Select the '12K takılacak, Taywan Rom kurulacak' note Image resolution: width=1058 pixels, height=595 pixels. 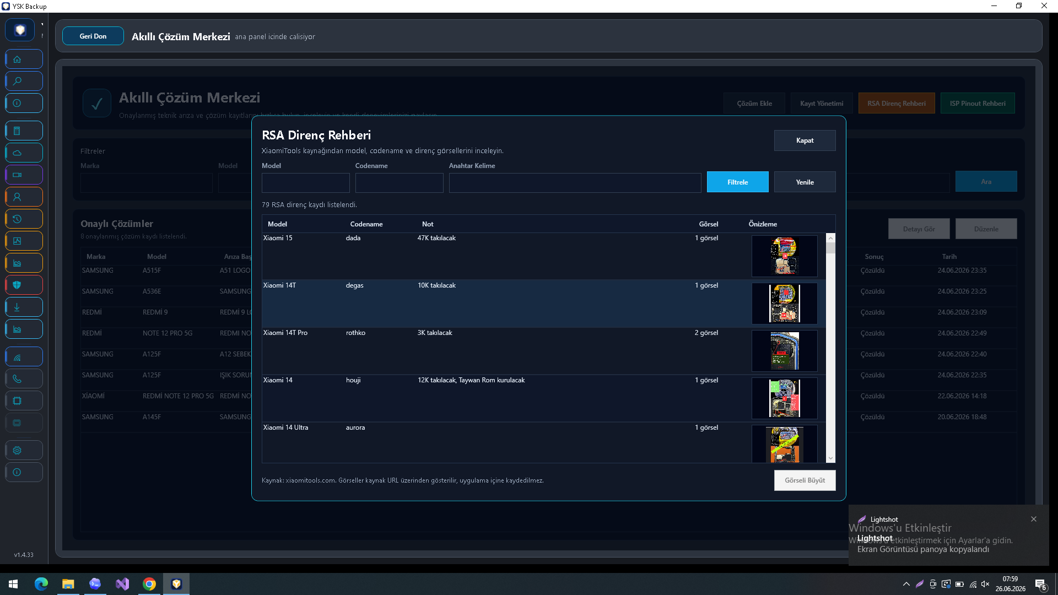coord(471,380)
